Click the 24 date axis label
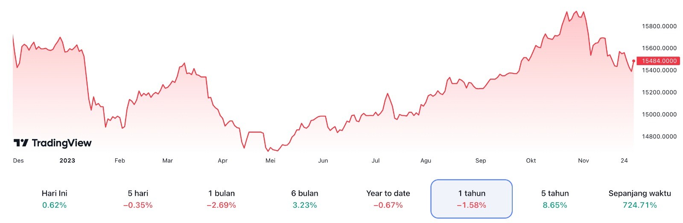683x223 pixels. pos(624,160)
